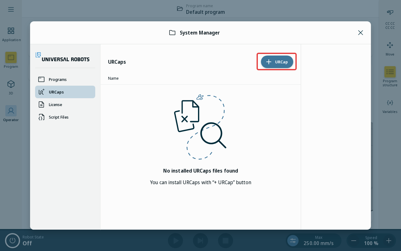This screenshot has width=401, height=251.
Task: Click the play program button
Action: pos(175,241)
